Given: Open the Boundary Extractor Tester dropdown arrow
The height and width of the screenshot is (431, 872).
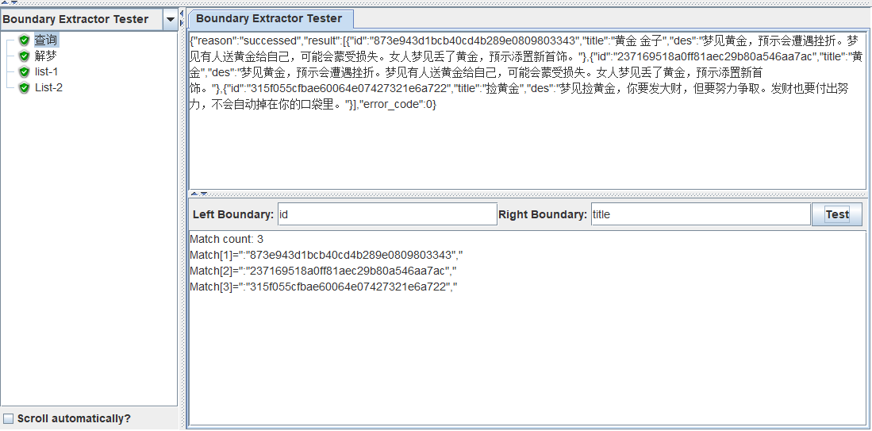Looking at the screenshot, I should point(170,20).
